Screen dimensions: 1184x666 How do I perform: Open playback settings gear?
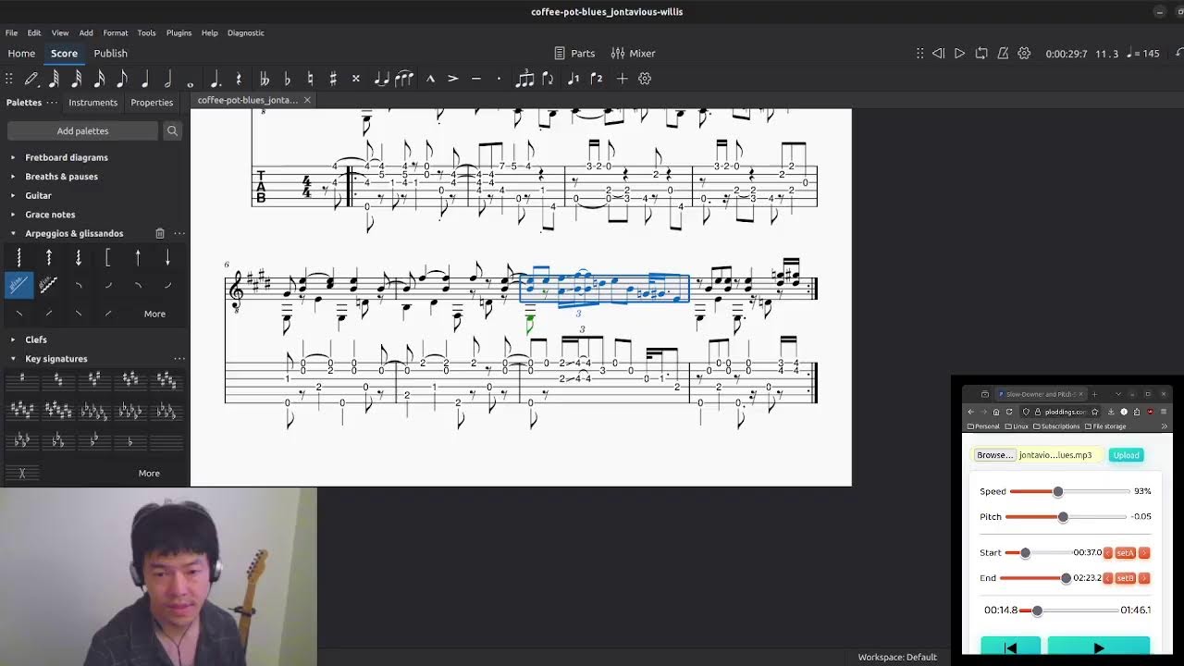coord(1024,54)
